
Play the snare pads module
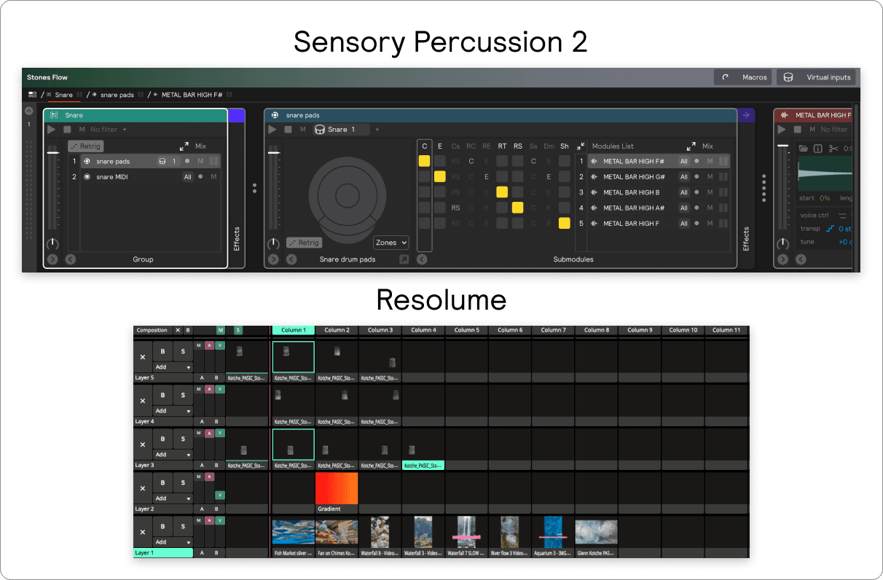pyautogui.click(x=272, y=130)
